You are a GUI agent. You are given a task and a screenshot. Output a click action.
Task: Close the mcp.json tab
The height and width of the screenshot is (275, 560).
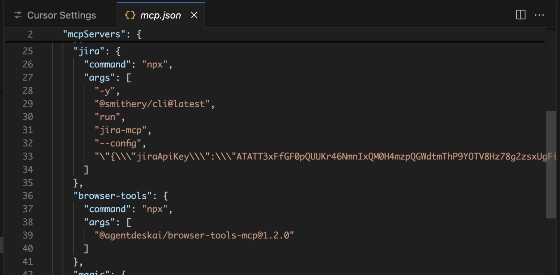point(194,15)
